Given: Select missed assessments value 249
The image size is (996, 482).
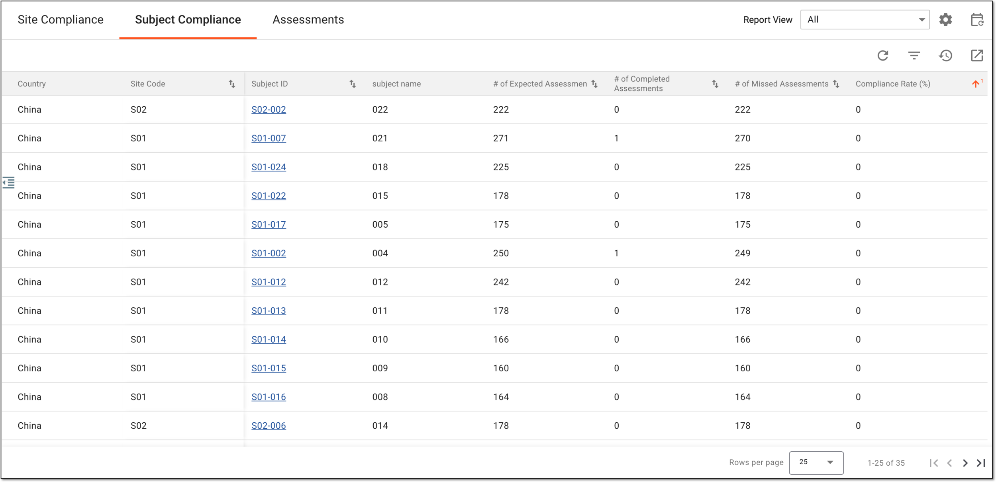Looking at the screenshot, I should pos(743,253).
